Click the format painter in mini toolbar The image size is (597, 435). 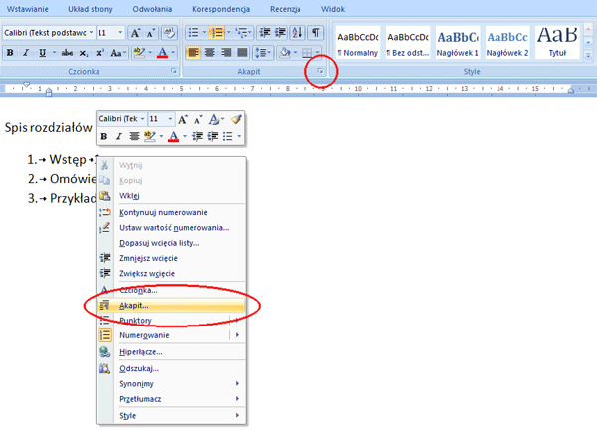click(x=236, y=119)
